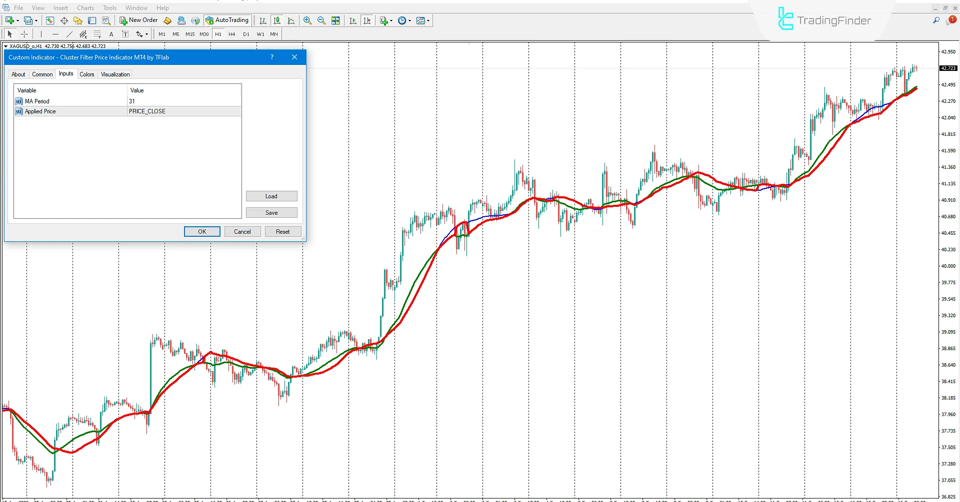This screenshot has width=960, height=502.
Task: Insert a text label with the A tool
Action: coord(111,34)
